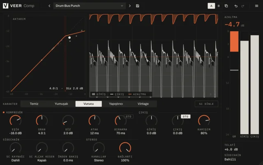Viewport: 263px width, 165px height.
Task: Click the ÖNDEN BAKIŞ lookahead knob
Action: [68, 148]
